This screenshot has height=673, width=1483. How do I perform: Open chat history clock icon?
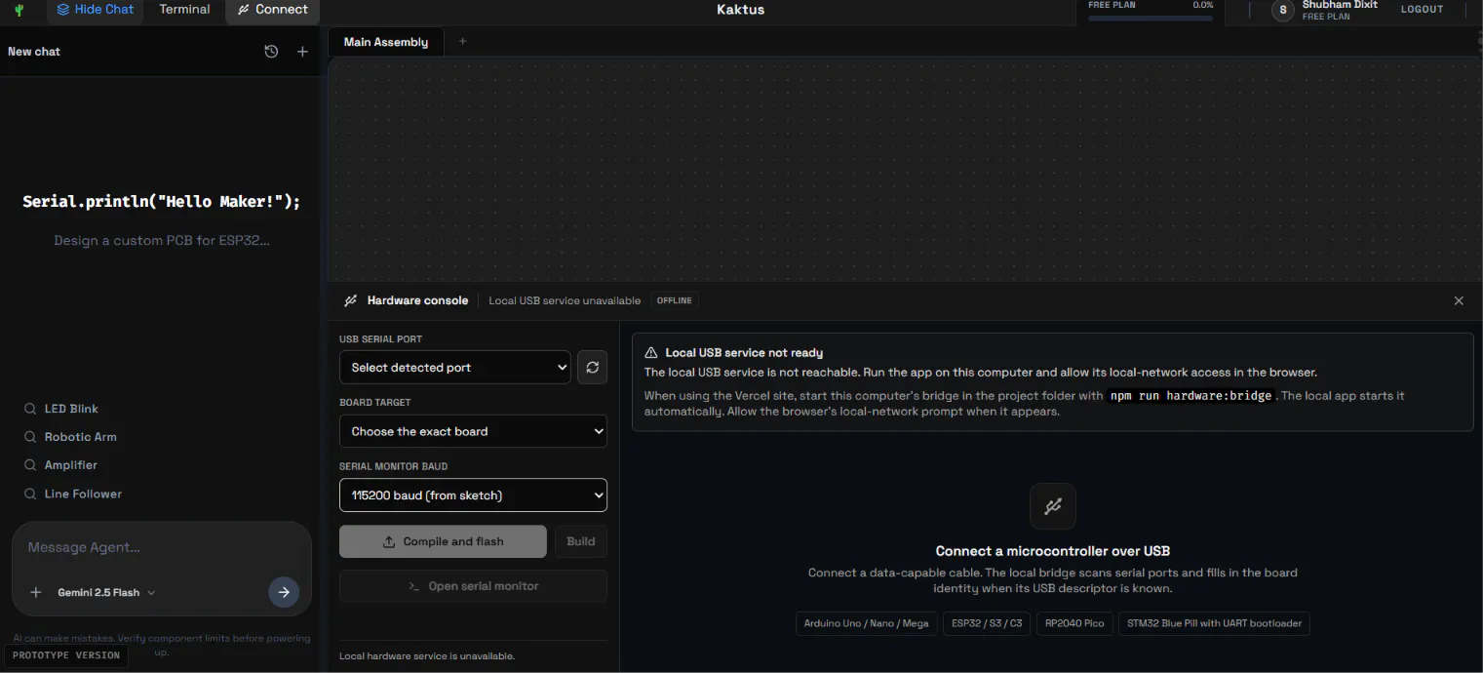pyautogui.click(x=271, y=52)
